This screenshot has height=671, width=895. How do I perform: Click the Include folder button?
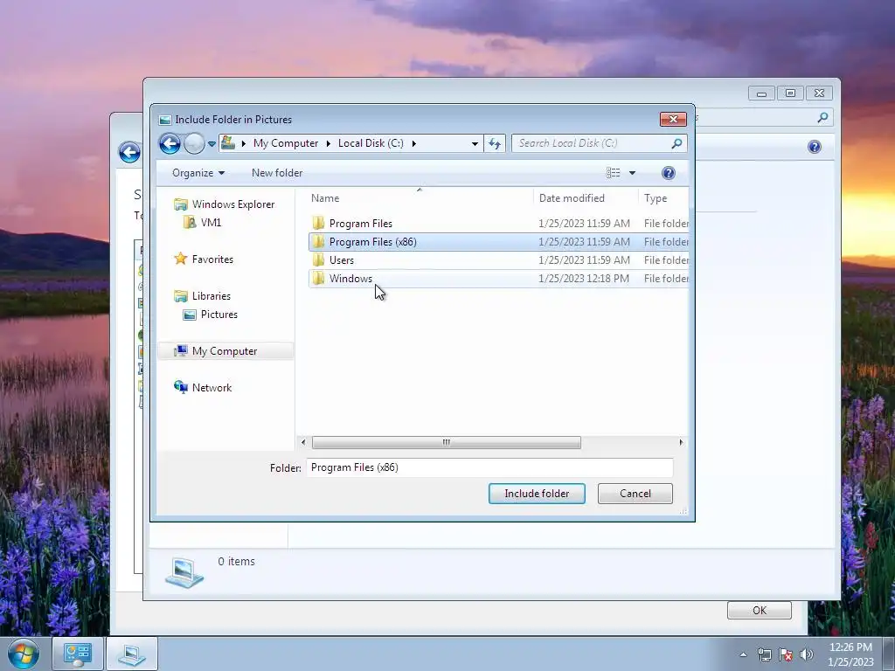[x=537, y=494]
